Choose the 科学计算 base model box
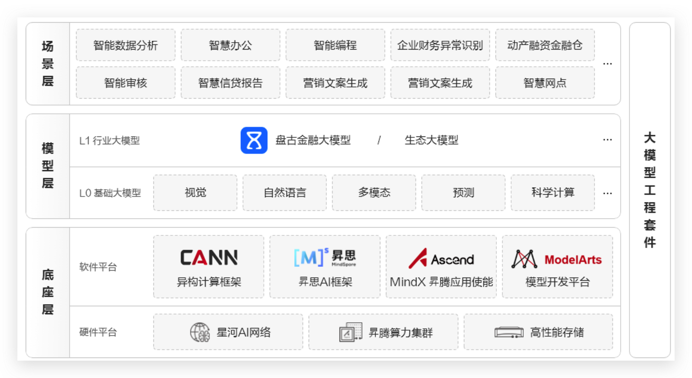 coord(553,192)
